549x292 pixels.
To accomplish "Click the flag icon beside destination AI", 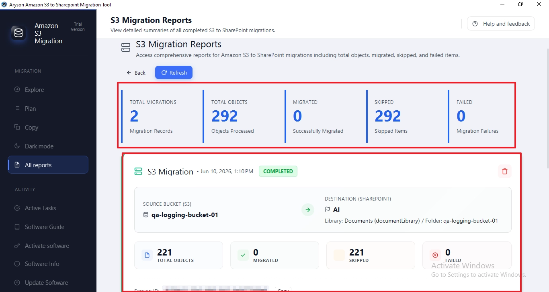I will coord(328,209).
